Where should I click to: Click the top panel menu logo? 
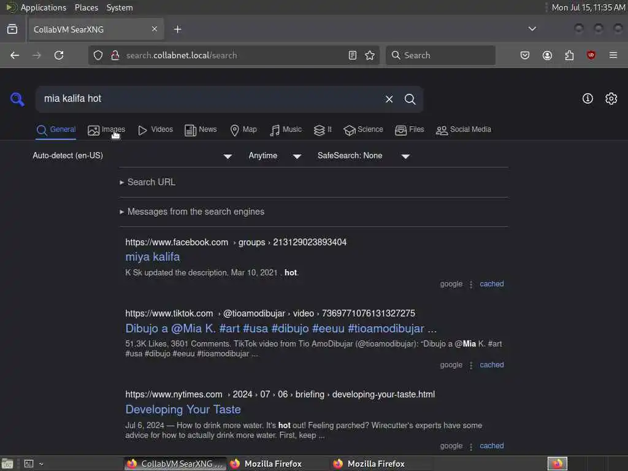[11, 7]
